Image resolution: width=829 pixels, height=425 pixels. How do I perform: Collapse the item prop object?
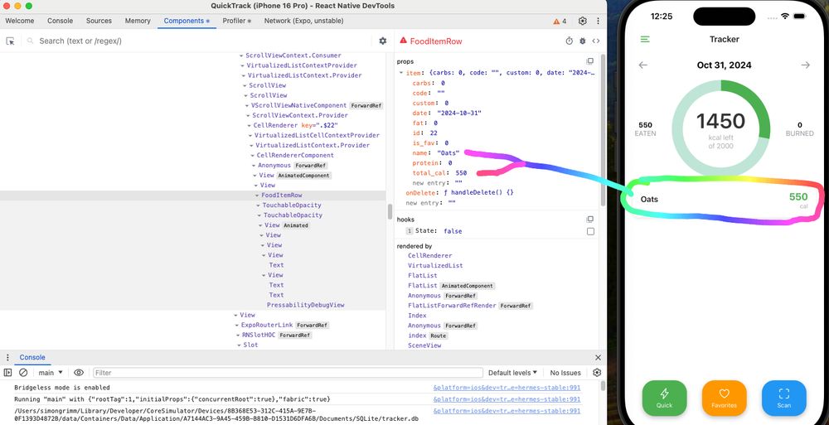coord(400,73)
